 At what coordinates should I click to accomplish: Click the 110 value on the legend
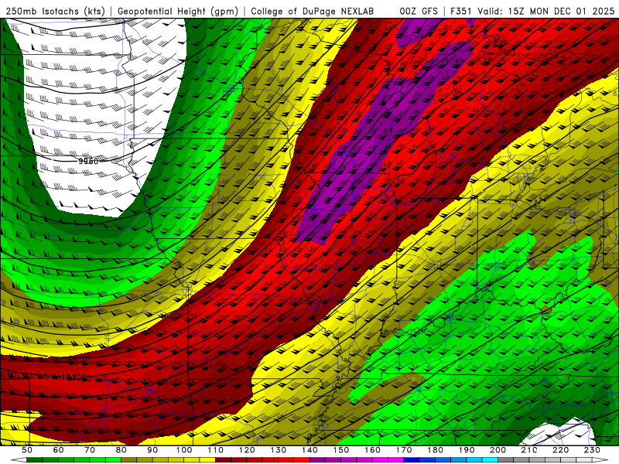[x=215, y=450]
